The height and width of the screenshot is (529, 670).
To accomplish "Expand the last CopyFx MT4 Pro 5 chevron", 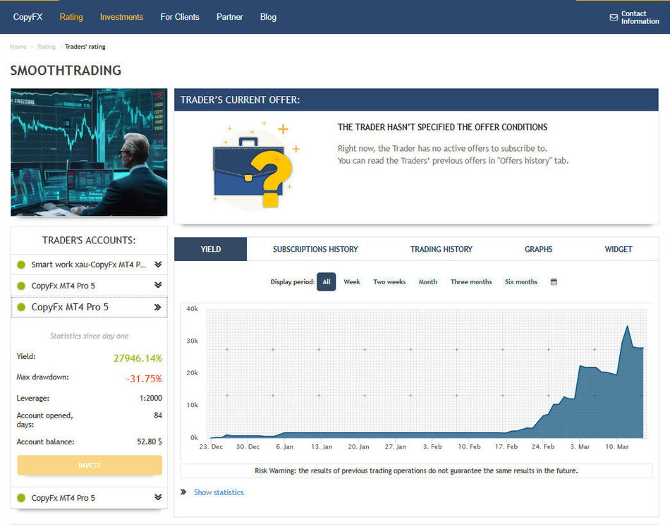I will tap(158, 497).
